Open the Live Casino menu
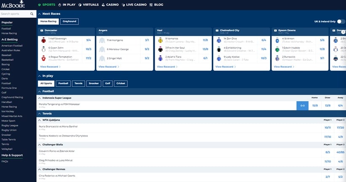The height and width of the screenshot is (182, 346). 134,5
